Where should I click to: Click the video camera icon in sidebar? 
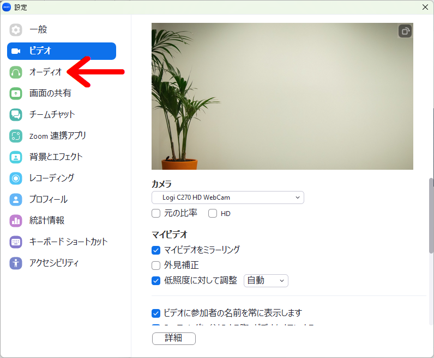pyautogui.click(x=16, y=51)
